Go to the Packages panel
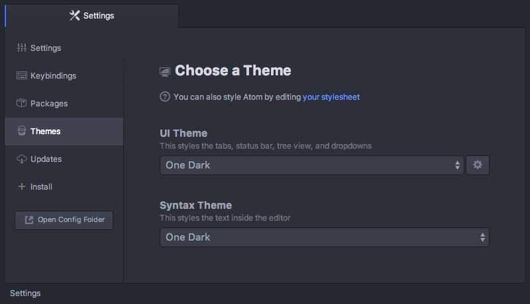Image resolution: width=530 pixels, height=304 pixels. pos(49,104)
